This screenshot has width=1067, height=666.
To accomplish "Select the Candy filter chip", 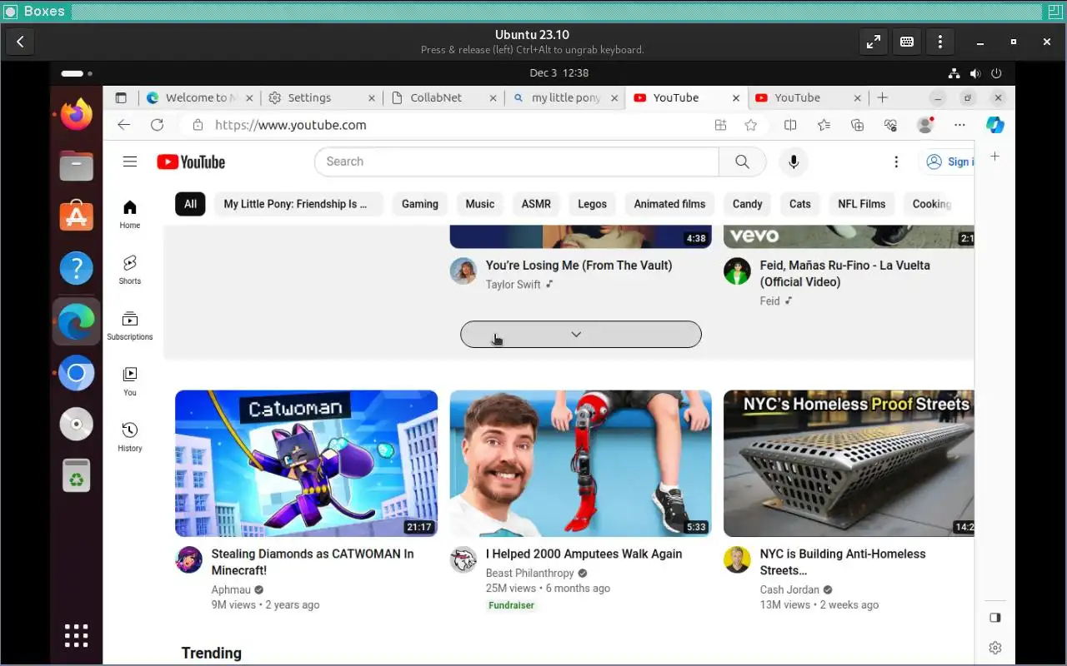I will point(748,204).
